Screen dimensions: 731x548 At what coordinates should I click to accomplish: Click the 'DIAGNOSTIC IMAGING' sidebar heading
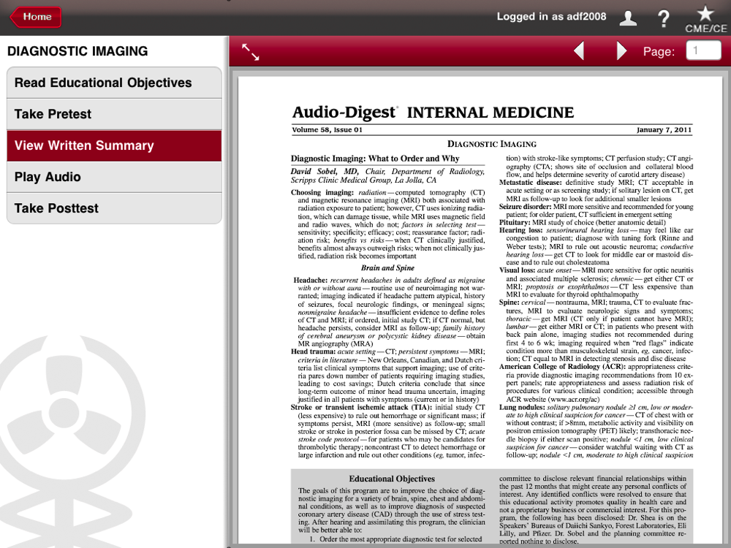pyautogui.click(x=77, y=51)
